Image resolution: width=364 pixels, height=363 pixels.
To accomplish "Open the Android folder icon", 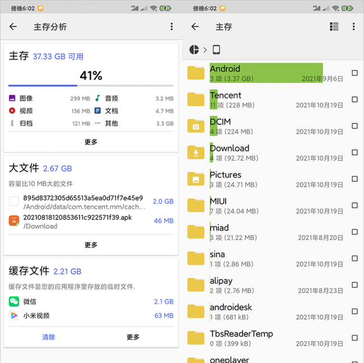I will click(196, 73).
